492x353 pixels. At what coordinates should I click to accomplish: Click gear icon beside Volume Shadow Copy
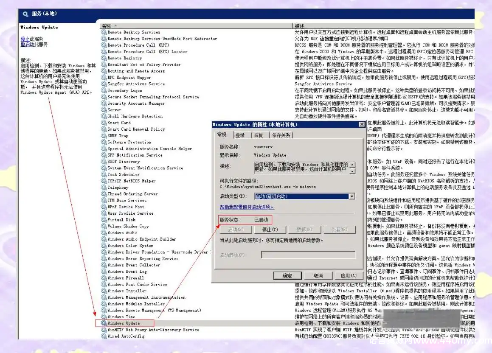(x=104, y=226)
